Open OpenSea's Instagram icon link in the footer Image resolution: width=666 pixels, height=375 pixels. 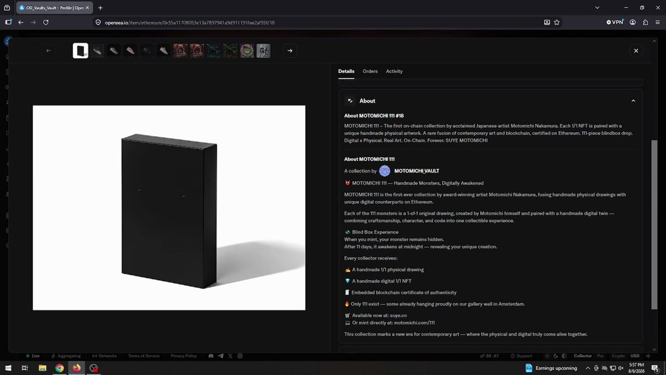click(x=239, y=356)
